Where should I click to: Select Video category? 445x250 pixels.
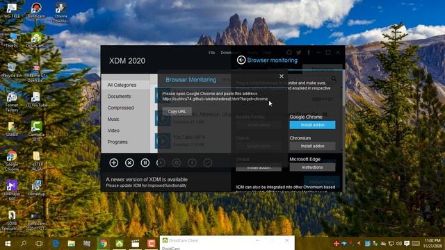click(126, 131)
